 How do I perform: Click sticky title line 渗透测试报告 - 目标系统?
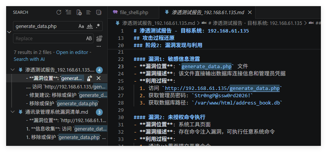[x=191, y=31]
